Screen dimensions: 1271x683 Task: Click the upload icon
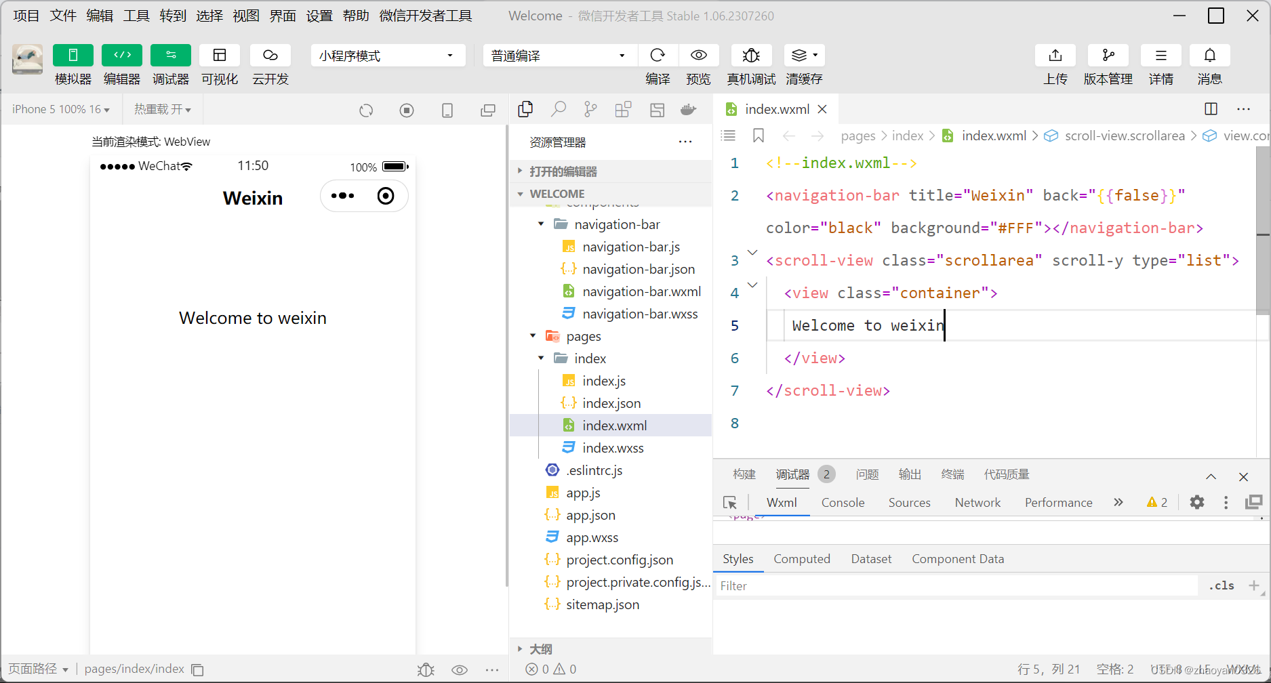coord(1055,56)
